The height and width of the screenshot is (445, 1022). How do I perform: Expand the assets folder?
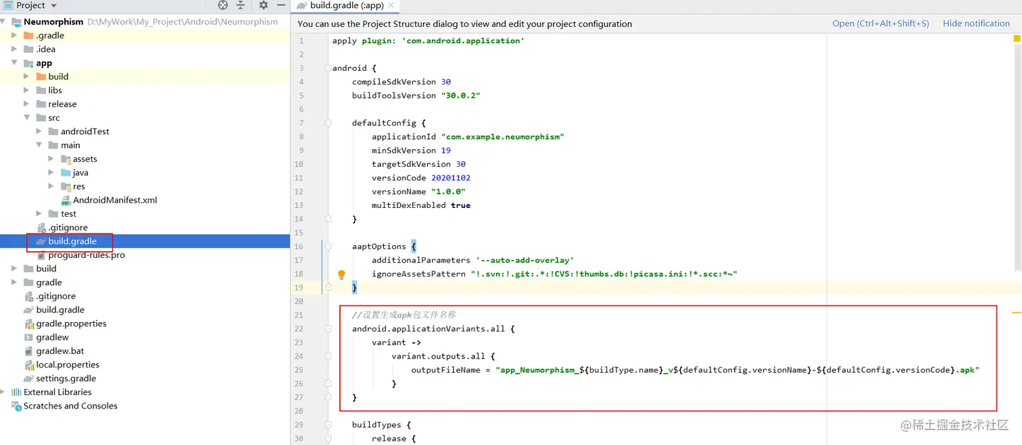[x=51, y=159]
